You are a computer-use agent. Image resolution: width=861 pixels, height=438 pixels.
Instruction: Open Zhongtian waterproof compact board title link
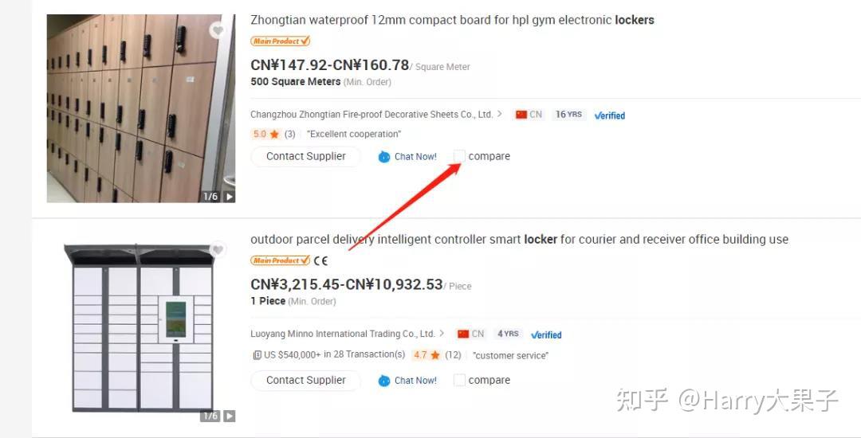(452, 20)
